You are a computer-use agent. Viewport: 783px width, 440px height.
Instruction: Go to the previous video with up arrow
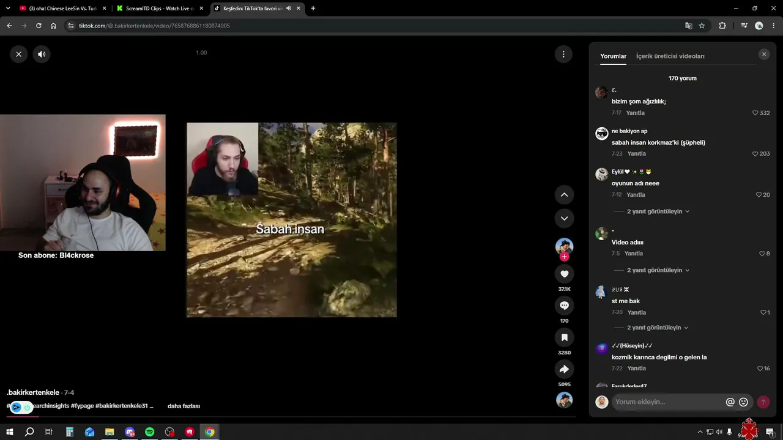564,195
